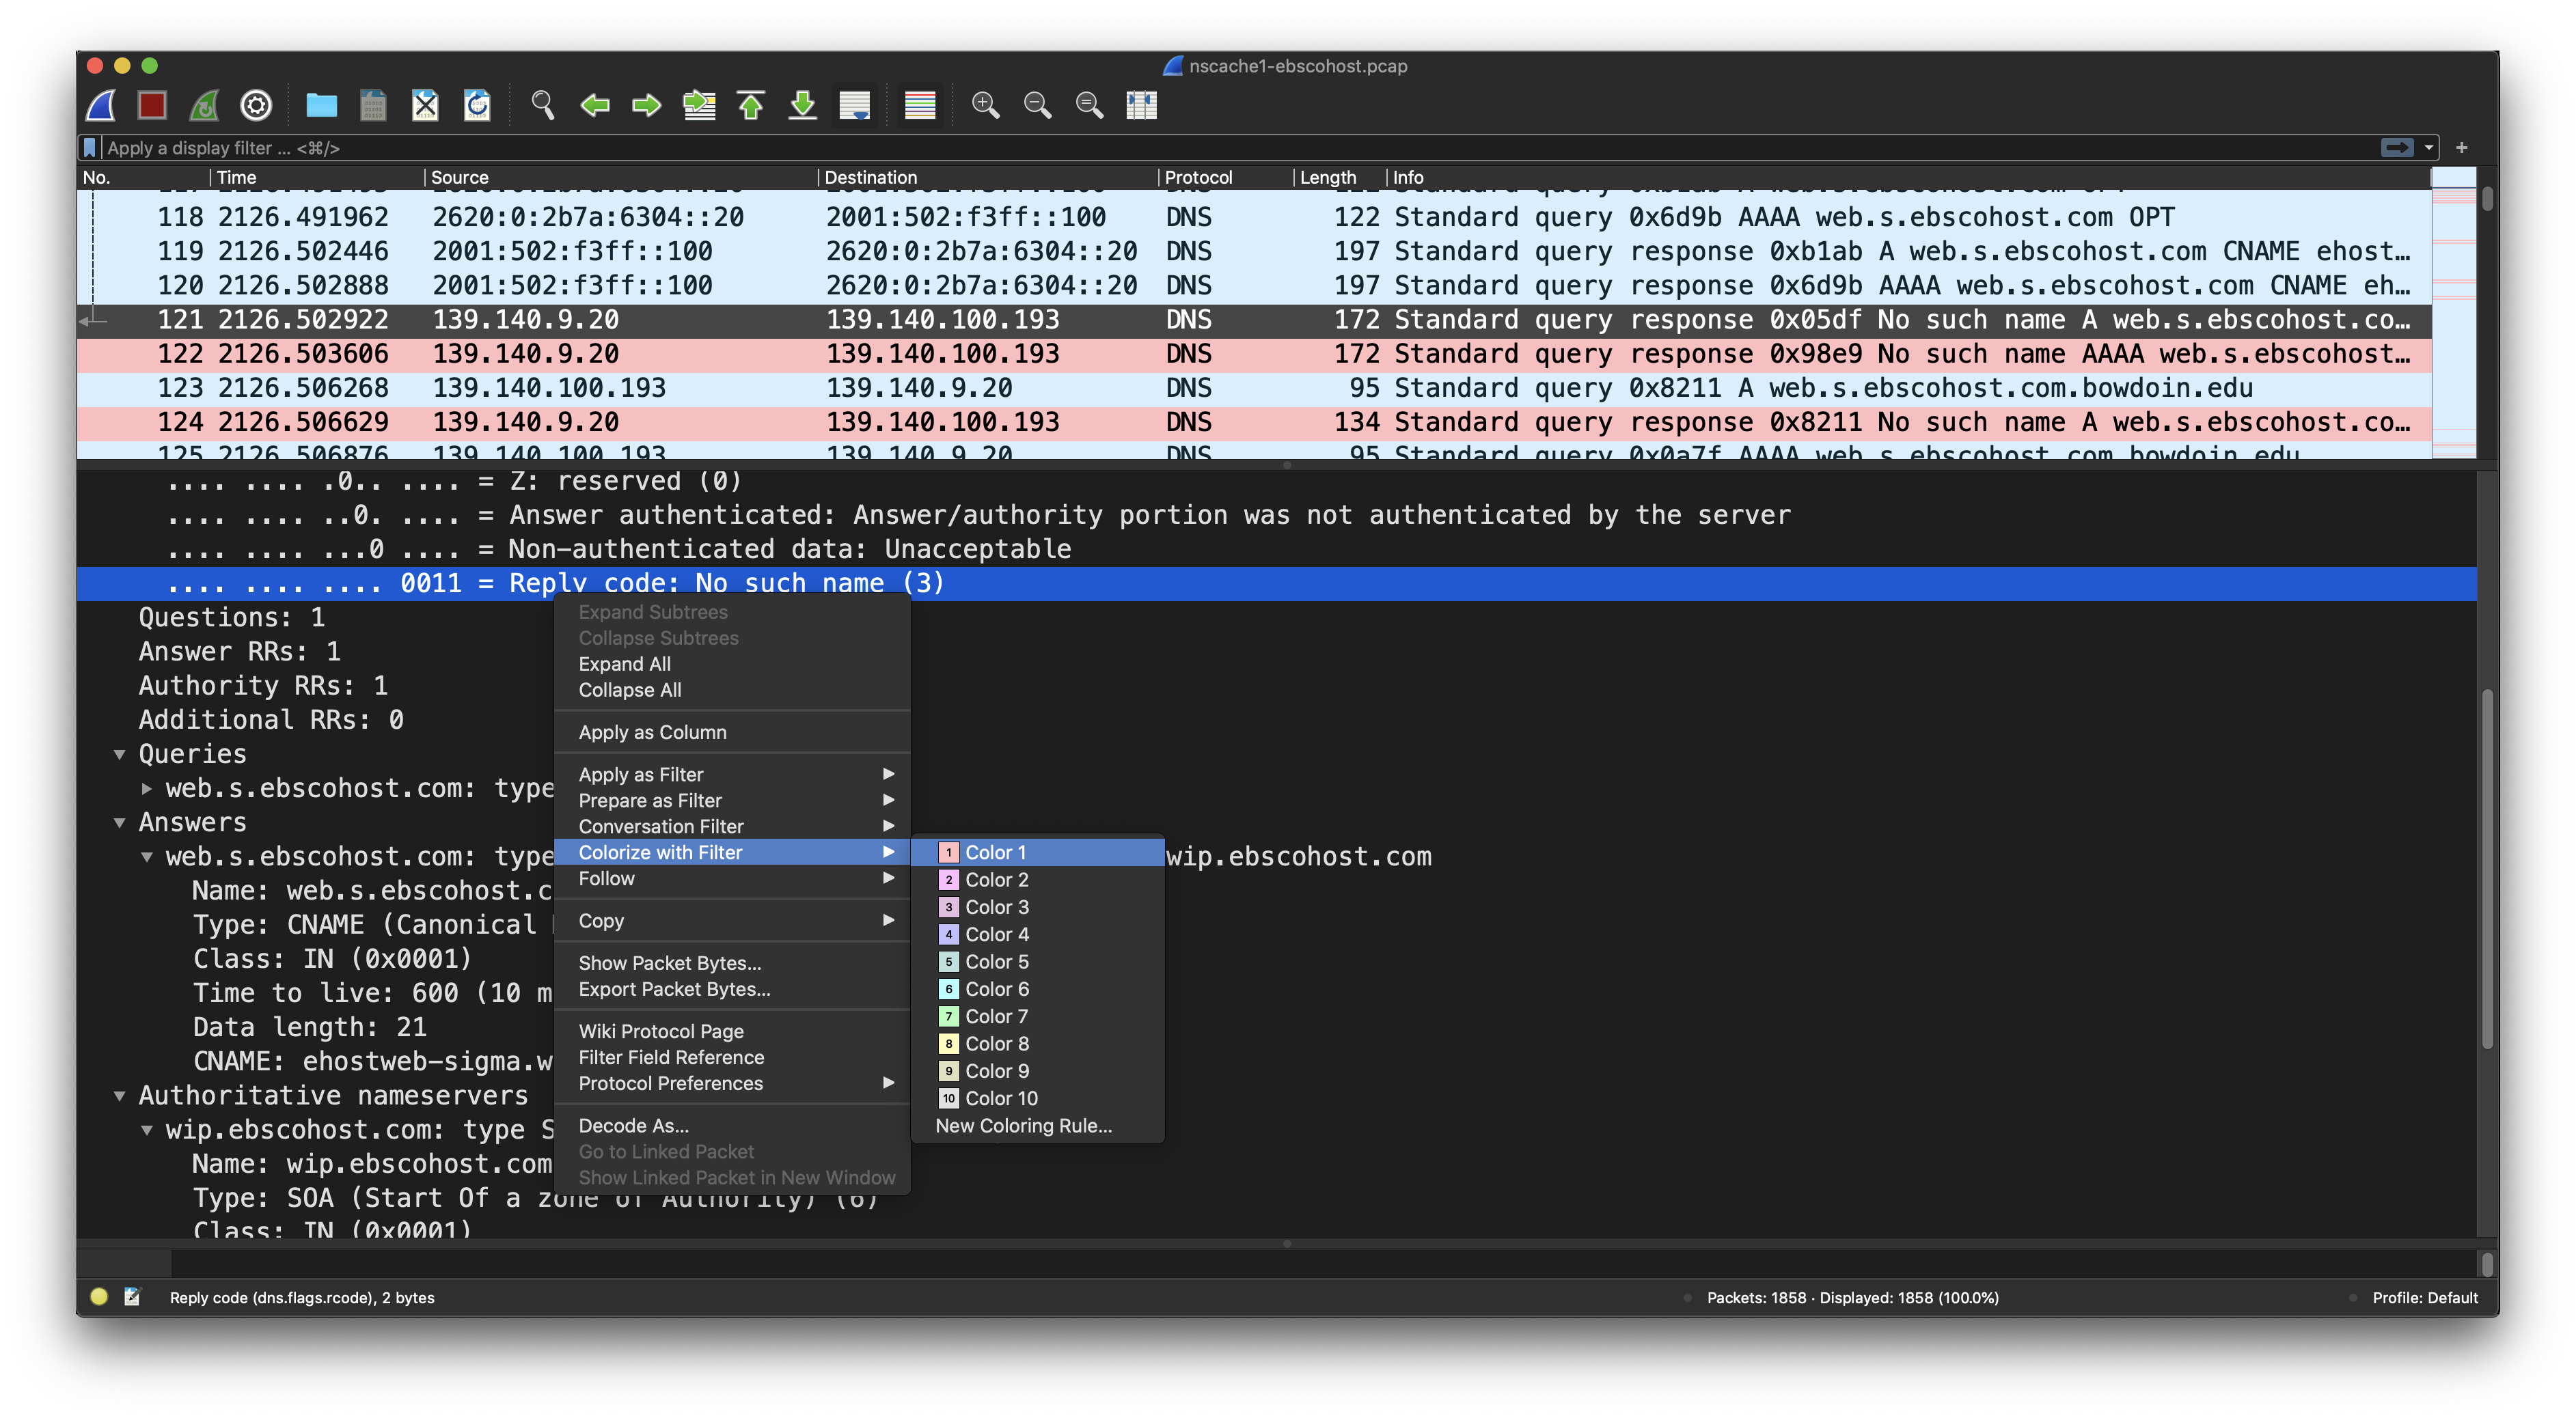
Task: Collapse the Authoritative nameservers section
Action: pyautogui.click(x=120, y=1096)
